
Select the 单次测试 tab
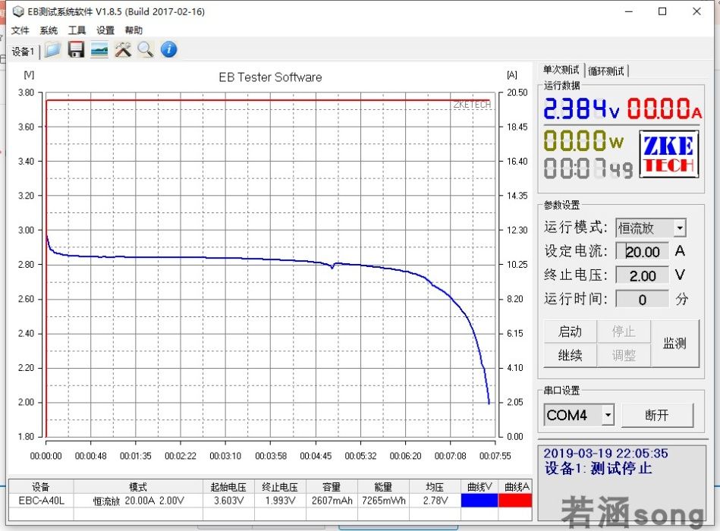click(561, 71)
